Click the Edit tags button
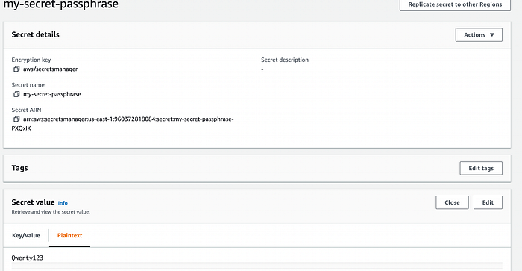This screenshot has width=522, height=271. [481, 168]
